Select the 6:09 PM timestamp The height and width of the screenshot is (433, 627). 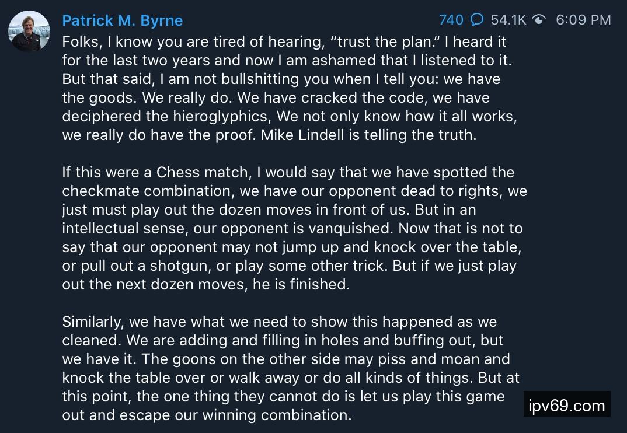tap(583, 20)
